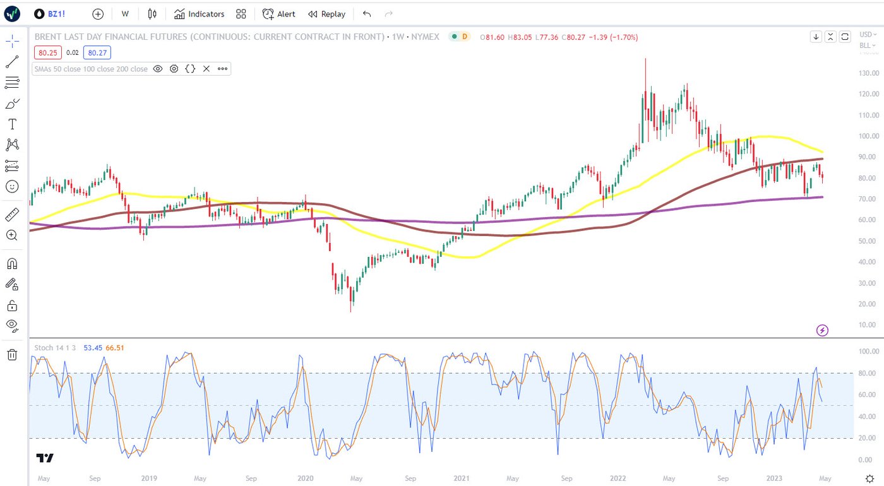Click the BZ1! symbol search field

coord(51,14)
